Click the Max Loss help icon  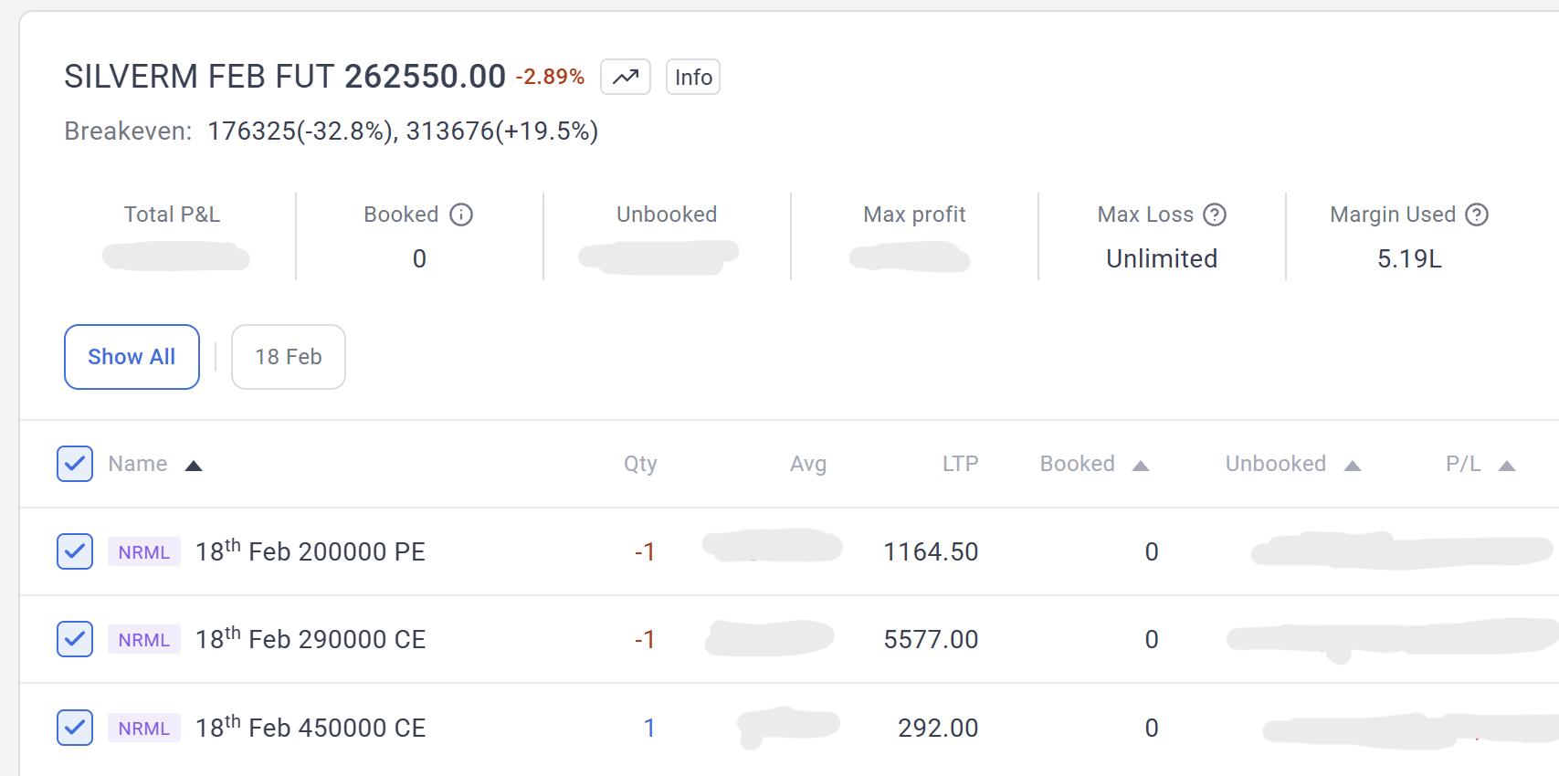(x=1214, y=215)
